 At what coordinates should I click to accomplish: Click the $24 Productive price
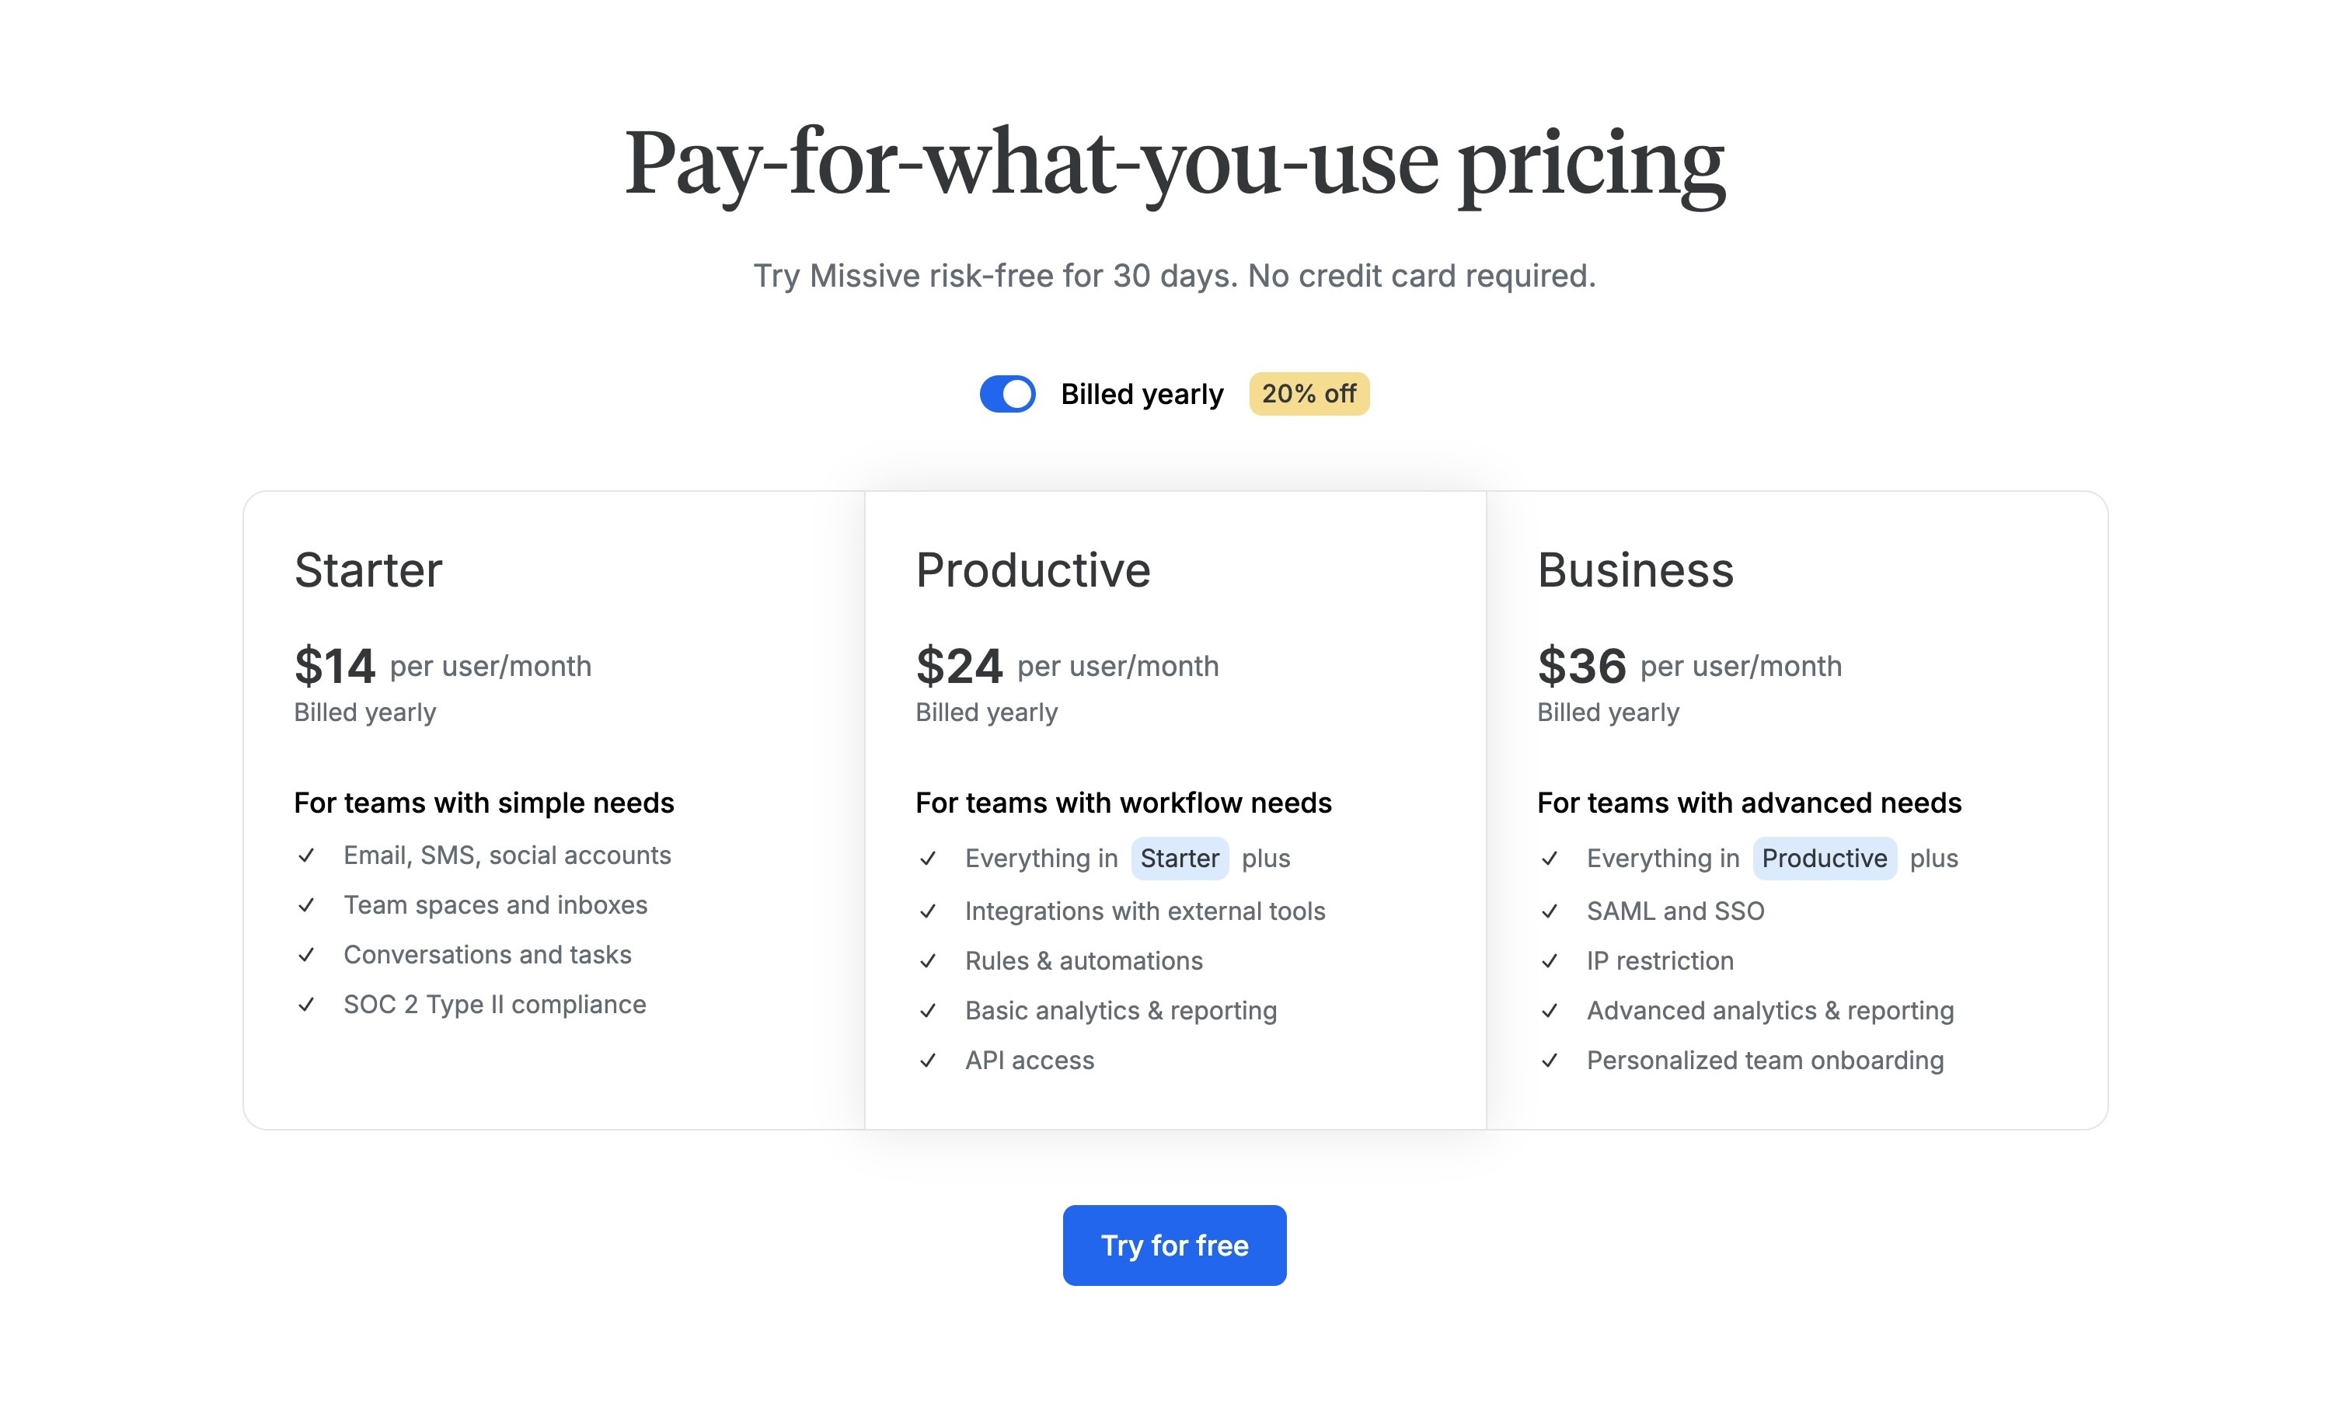[959, 666]
